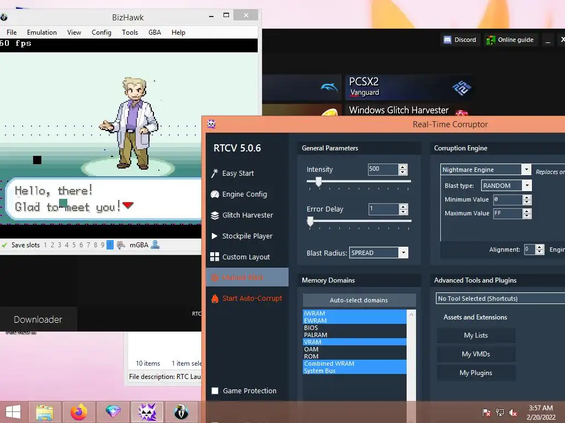Select highlighted save slot 0 in BizHawk

[110, 245]
